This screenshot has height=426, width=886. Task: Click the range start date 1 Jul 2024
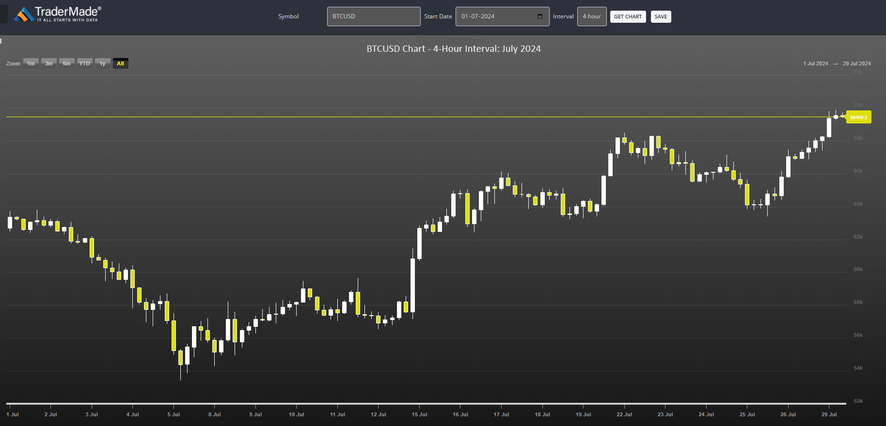816,63
